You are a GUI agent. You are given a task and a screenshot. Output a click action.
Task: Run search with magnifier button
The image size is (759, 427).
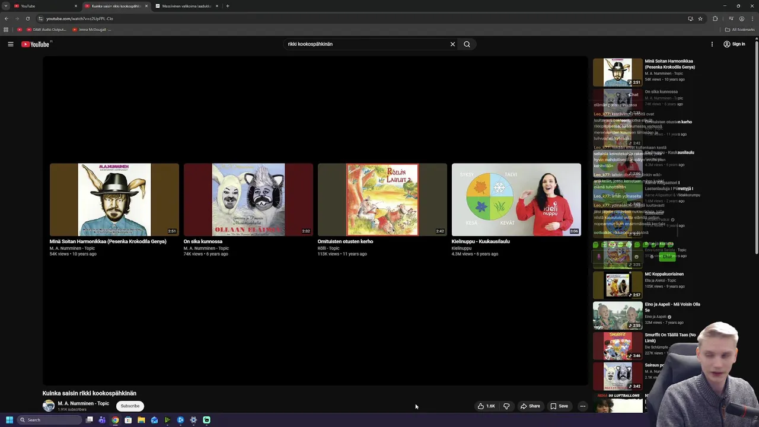467,44
